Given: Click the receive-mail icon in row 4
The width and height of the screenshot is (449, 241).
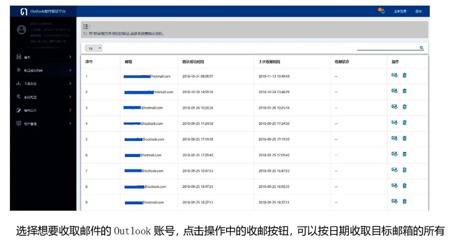Looking at the screenshot, I should click(395, 123).
